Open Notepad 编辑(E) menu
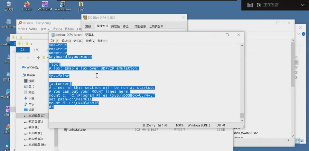Viewport: 309px width, 151px height. [66, 41]
